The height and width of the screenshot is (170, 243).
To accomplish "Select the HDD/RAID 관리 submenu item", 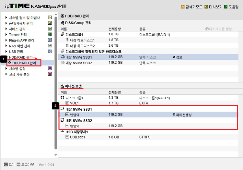I will click(x=24, y=63).
